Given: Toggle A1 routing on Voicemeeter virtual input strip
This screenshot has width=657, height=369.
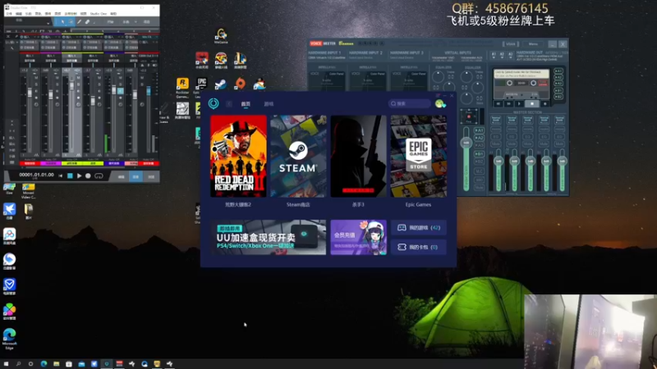Looking at the screenshot, I should [479, 130].
